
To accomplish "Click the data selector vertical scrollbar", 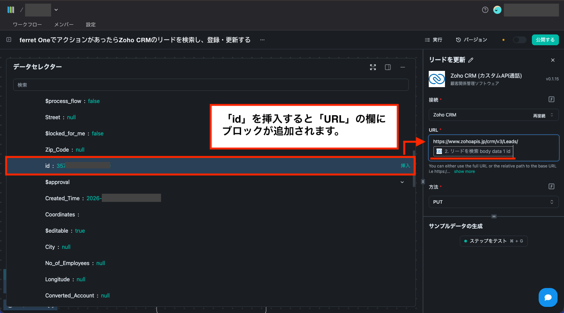I will pyautogui.click(x=414, y=169).
